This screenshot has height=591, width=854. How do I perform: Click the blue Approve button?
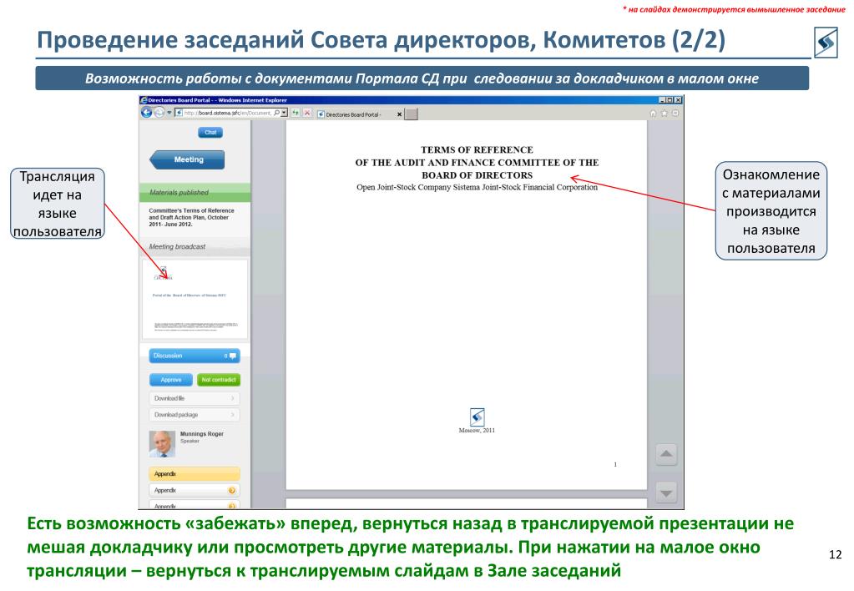point(171,380)
